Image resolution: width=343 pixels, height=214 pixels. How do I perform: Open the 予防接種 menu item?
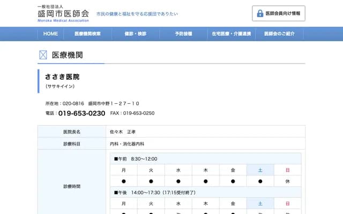[x=183, y=34]
